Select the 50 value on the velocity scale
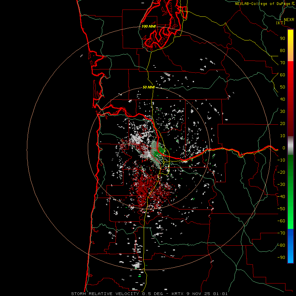 tap(283, 87)
